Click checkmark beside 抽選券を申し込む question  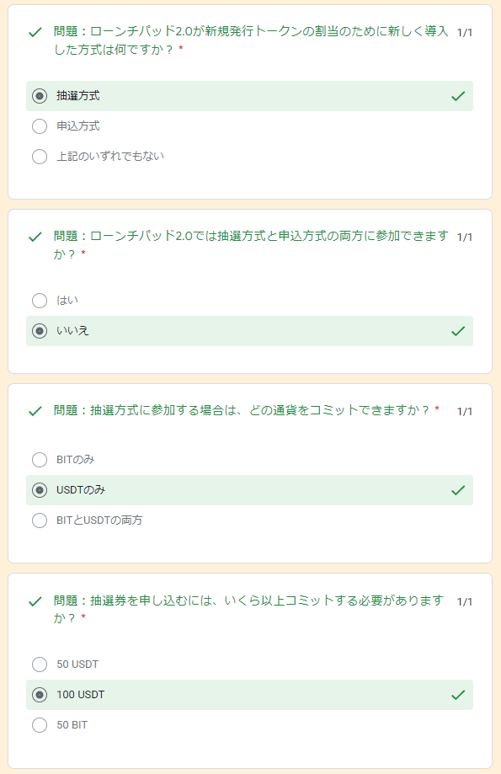click(x=35, y=601)
